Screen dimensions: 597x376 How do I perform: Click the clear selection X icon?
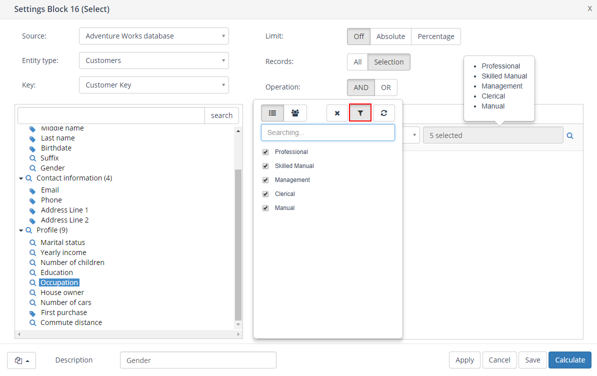337,113
